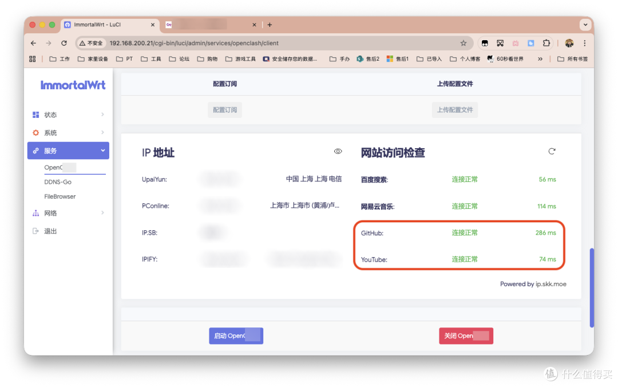Image resolution: width=618 pixels, height=387 pixels.
Task: Open the 售后1 bookmark
Action: pos(398,59)
